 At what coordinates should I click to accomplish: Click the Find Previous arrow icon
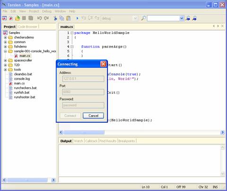[x=188, y=18]
